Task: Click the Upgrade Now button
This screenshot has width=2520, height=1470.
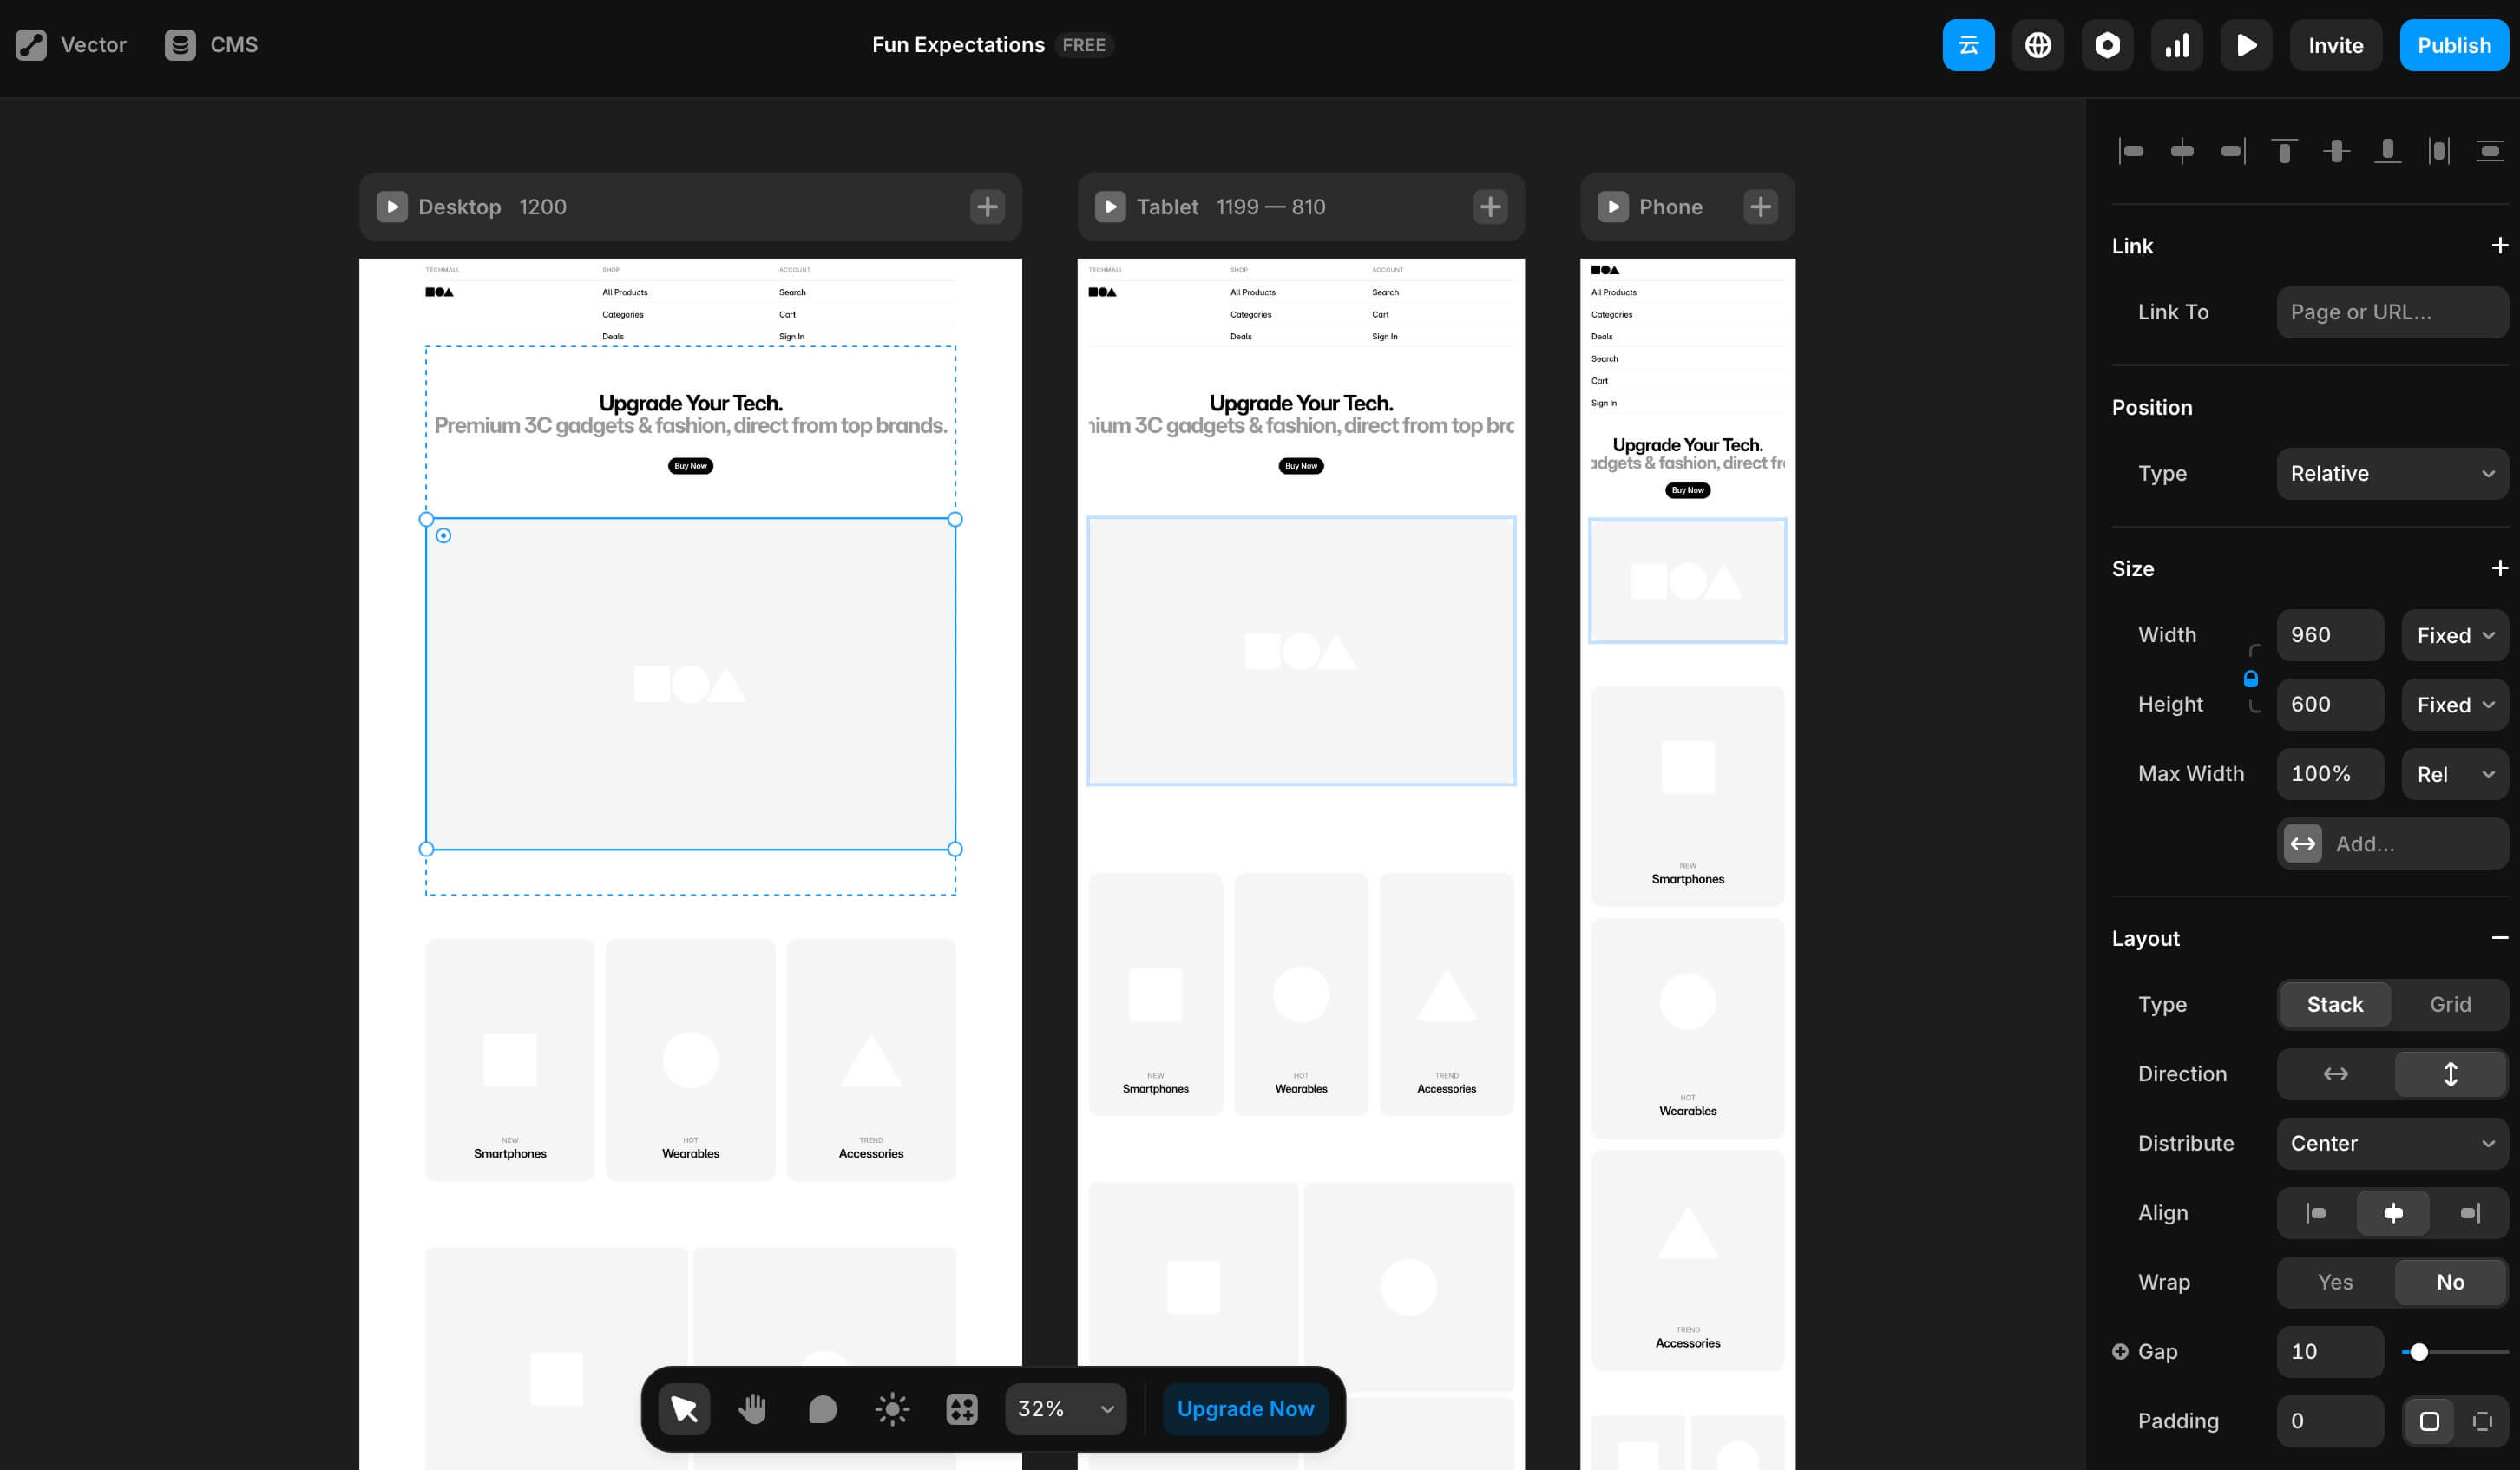Action: coord(1245,1408)
